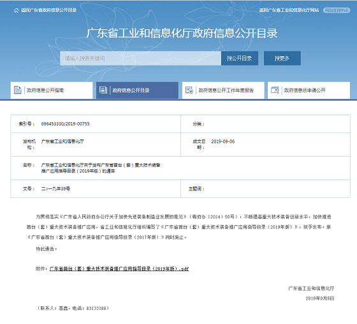Click the 政府信息公开目录 tab icon
Viewport: 357px width, 324px height.
103,90
